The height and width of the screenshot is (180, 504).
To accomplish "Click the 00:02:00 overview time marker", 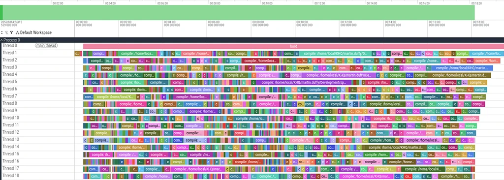I will (58, 3).
